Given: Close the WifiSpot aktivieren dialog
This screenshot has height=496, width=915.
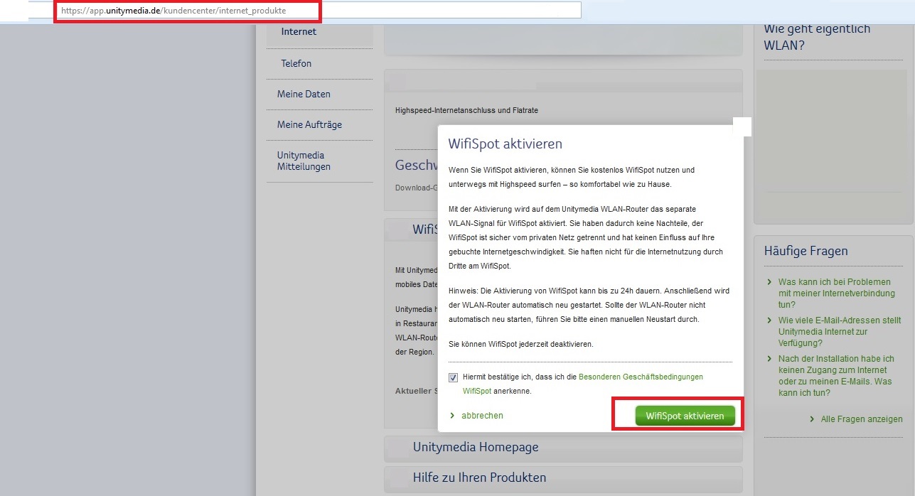Looking at the screenshot, I should pyautogui.click(x=742, y=127).
